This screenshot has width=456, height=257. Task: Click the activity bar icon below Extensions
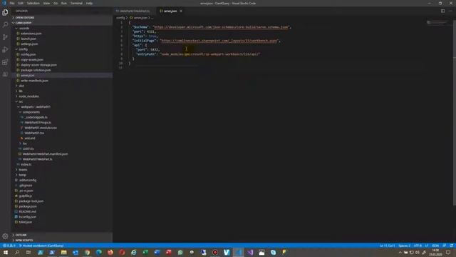pyautogui.click(x=5, y=74)
